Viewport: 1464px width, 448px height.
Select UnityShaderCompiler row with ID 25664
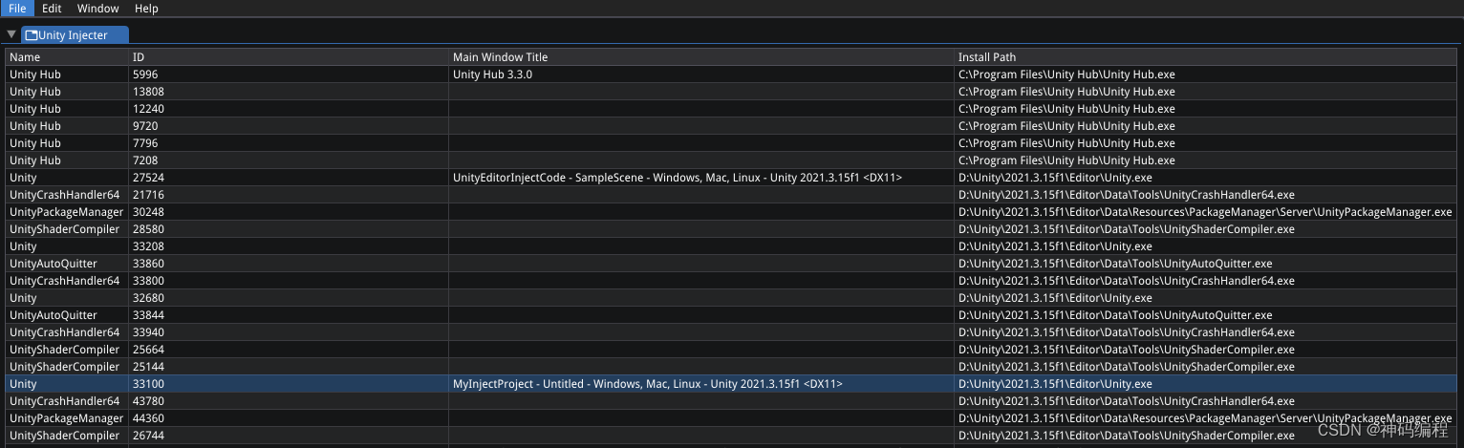pyautogui.click(x=731, y=350)
